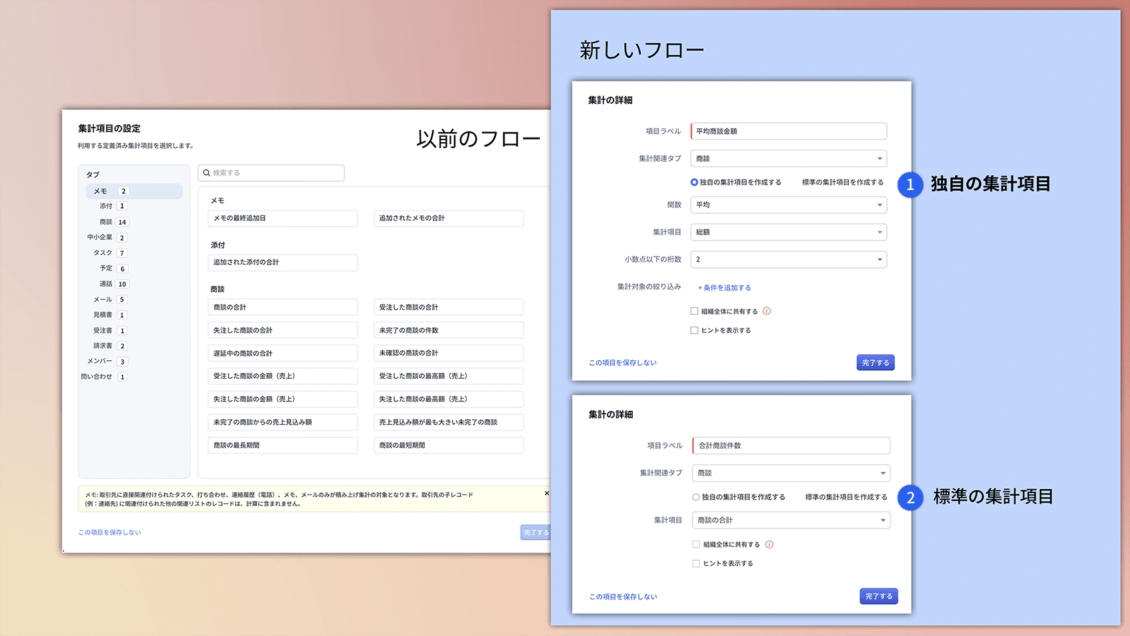Image resolution: width=1130 pixels, height=636 pixels.
Task: Open the 関数 dropdown showing 平均
Action: [x=788, y=205]
